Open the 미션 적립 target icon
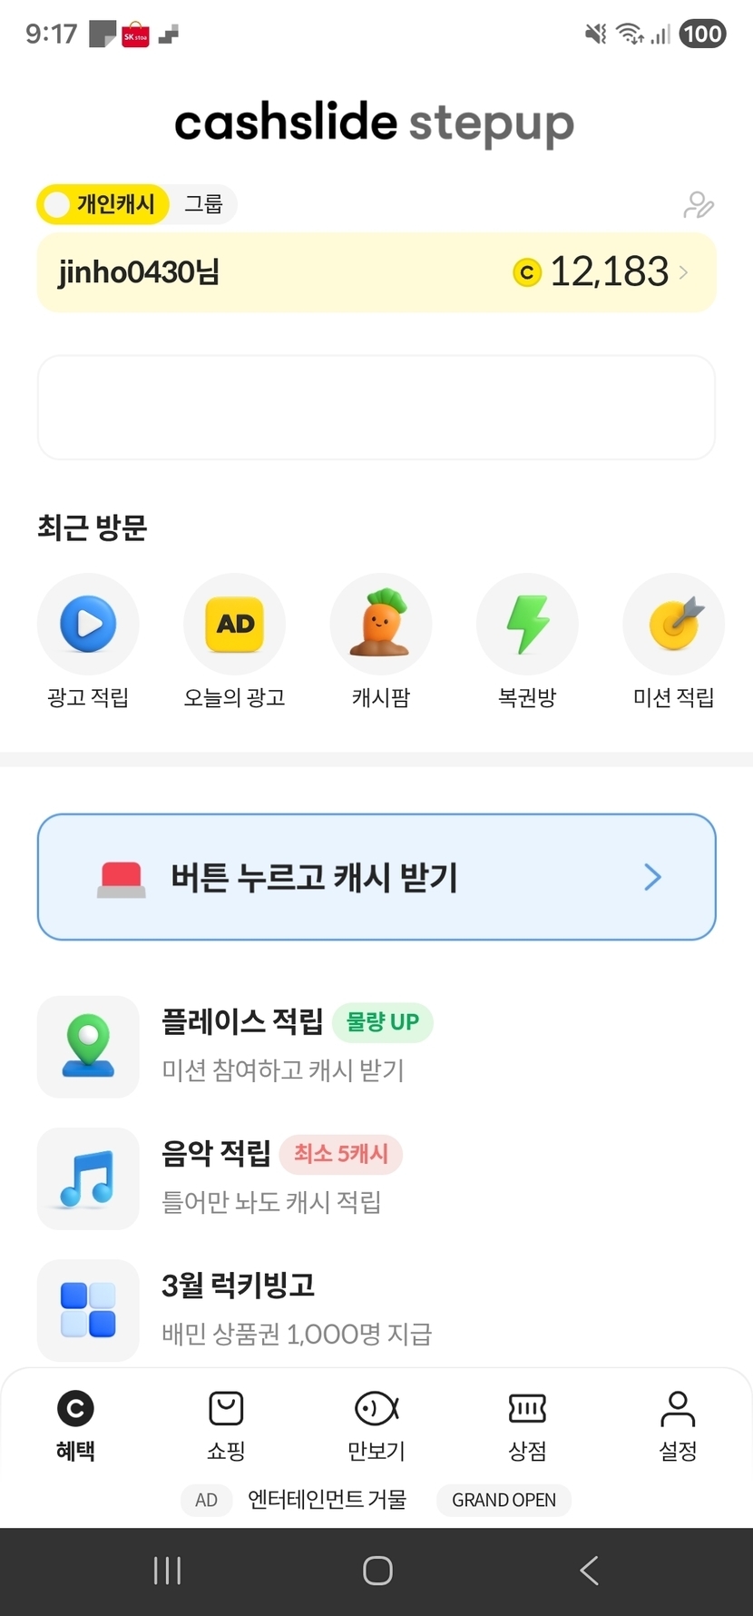Image resolution: width=753 pixels, height=1616 pixels. click(x=673, y=624)
